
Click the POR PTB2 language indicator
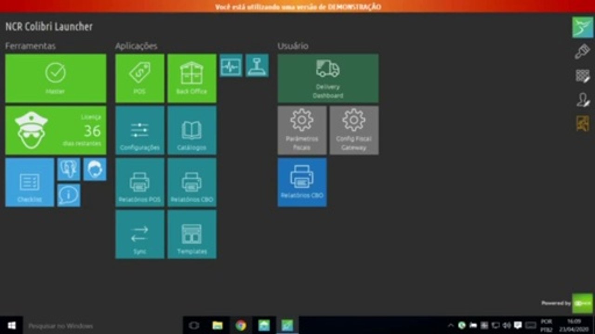(x=547, y=326)
